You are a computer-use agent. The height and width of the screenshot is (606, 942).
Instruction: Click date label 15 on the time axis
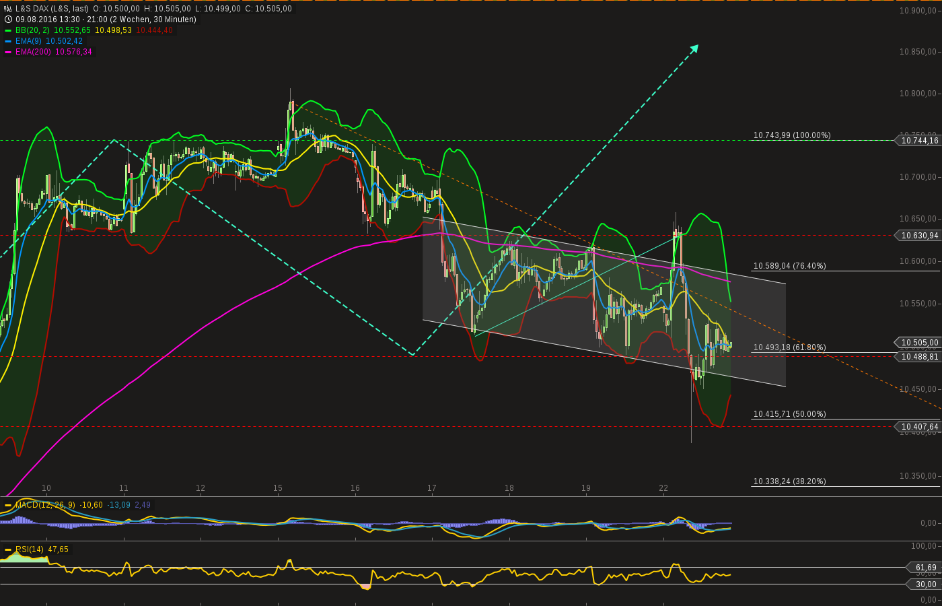pyautogui.click(x=278, y=488)
